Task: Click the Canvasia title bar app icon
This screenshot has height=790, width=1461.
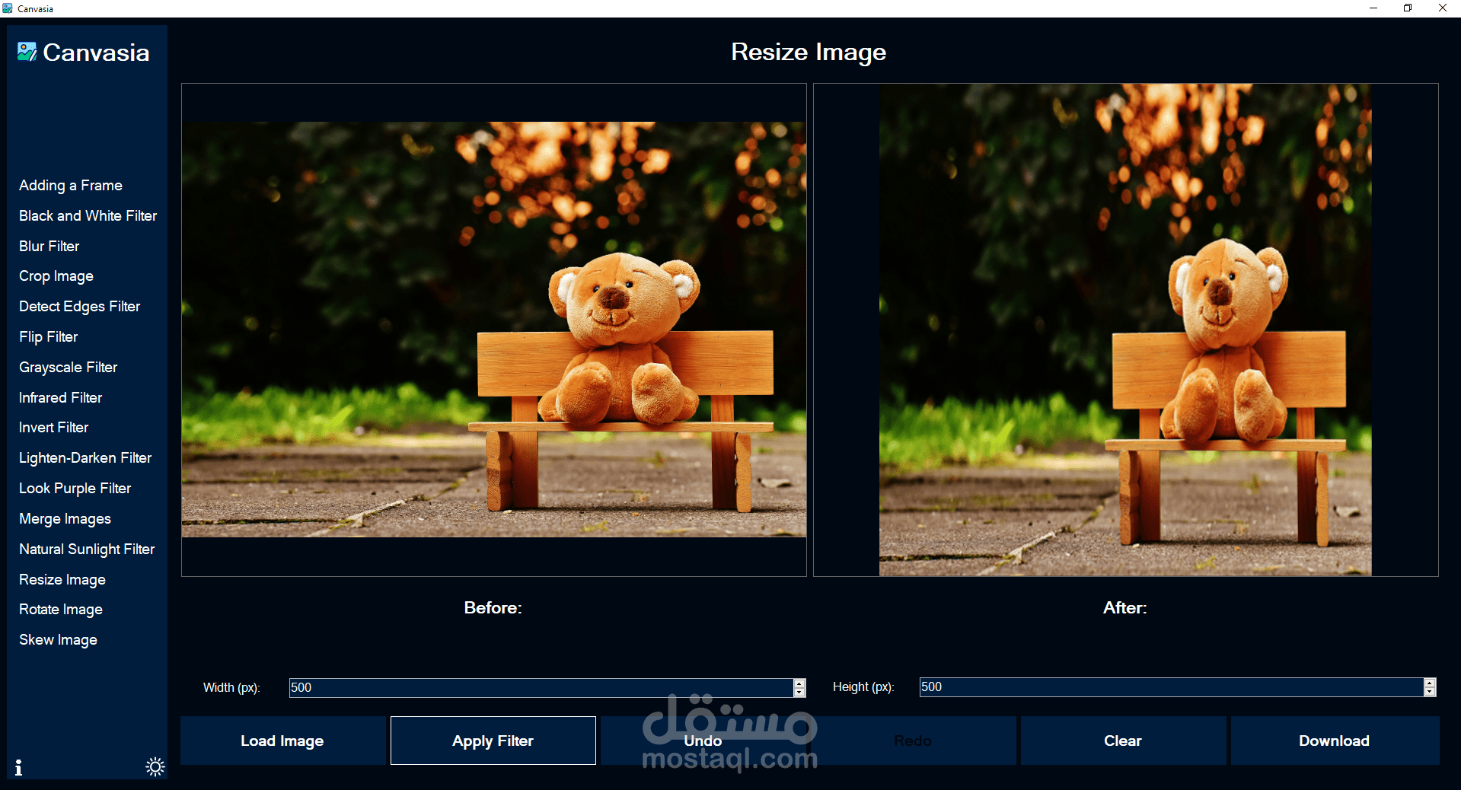Action: point(8,8)
